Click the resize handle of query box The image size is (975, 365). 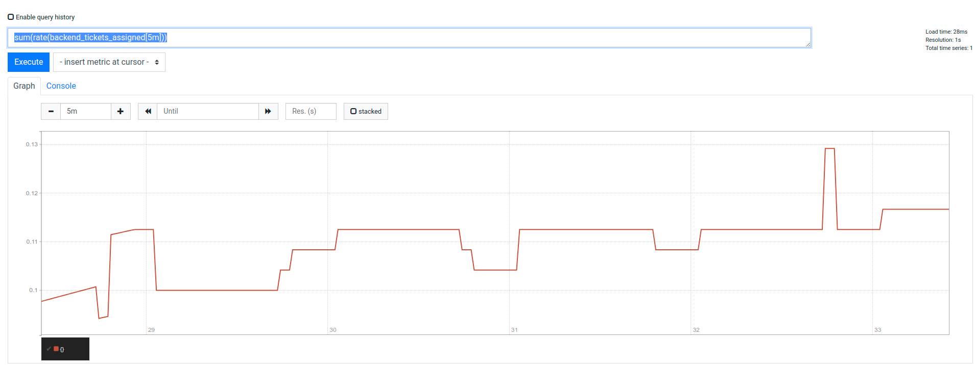pos(808,45)
